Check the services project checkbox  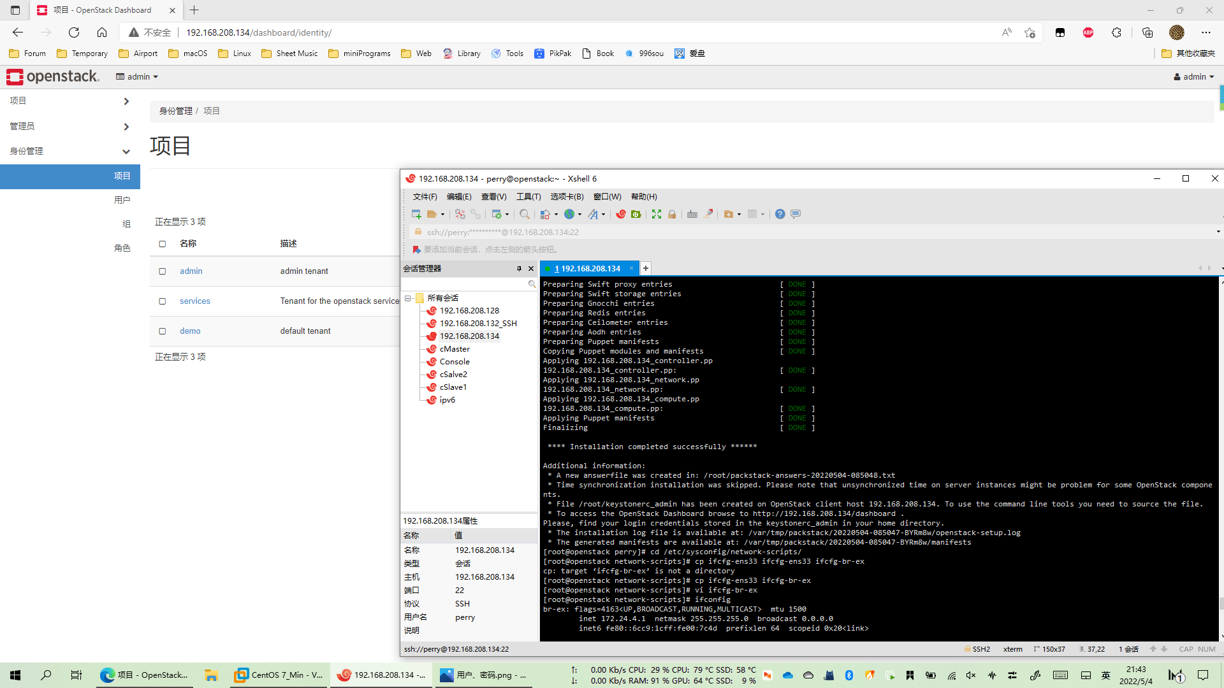click(163, 301)
